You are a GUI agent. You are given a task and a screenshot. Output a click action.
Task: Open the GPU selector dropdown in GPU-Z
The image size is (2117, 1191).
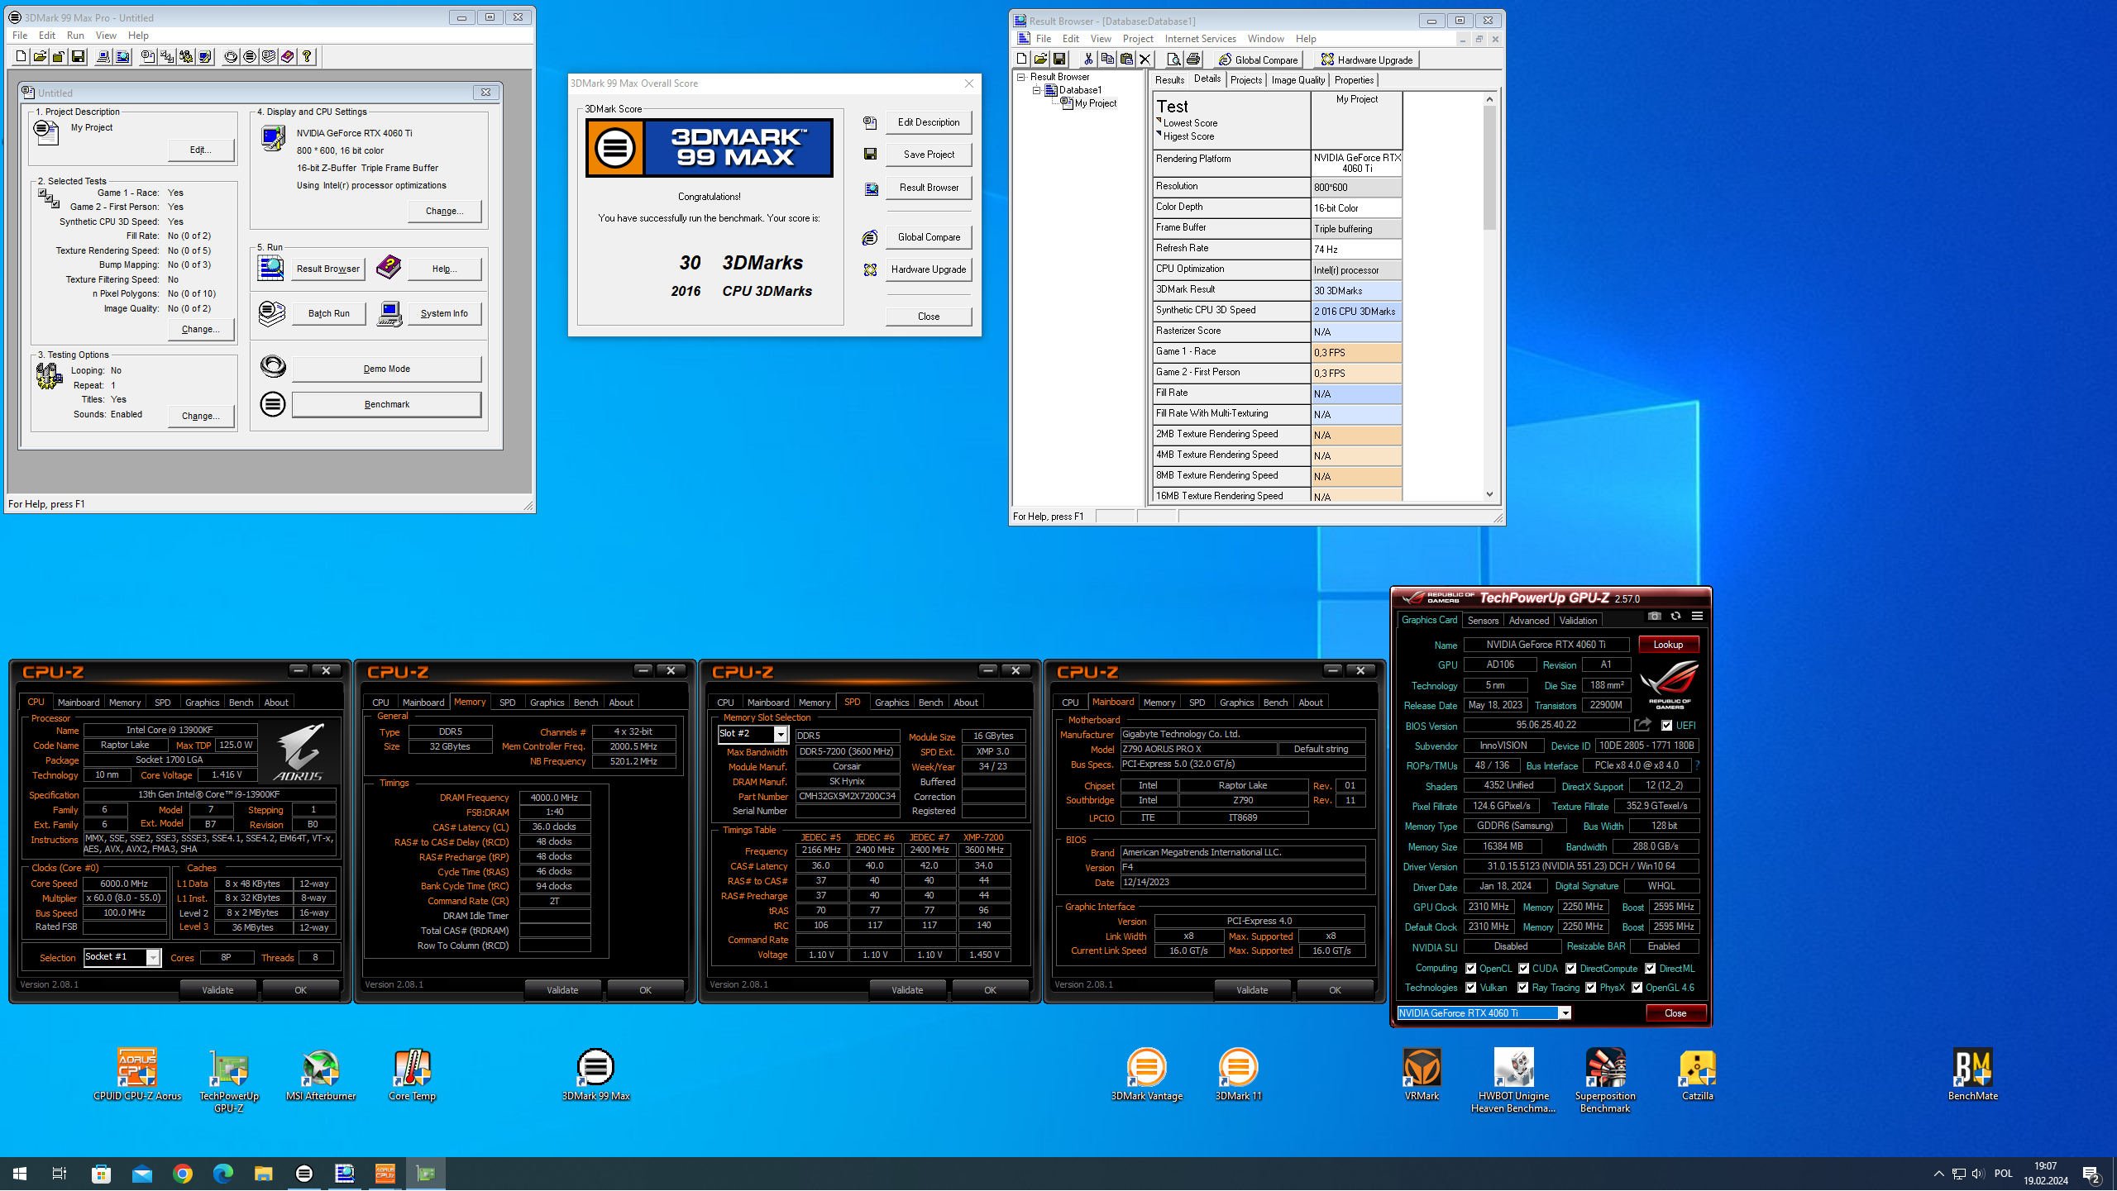click(1565, 1013)
